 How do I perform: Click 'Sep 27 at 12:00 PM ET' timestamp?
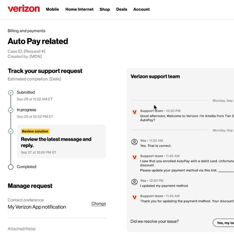point(39,152)
